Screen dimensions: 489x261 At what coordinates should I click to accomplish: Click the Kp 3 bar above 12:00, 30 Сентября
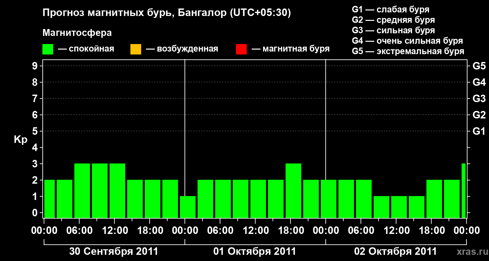point(117,191)
